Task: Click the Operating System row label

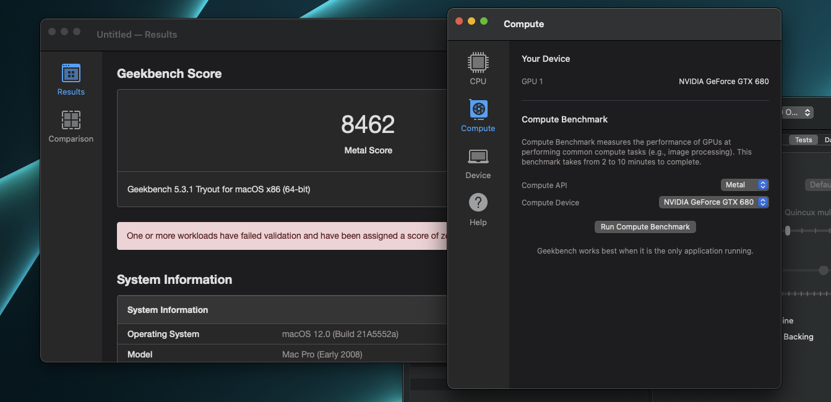Action: point(163,334)
